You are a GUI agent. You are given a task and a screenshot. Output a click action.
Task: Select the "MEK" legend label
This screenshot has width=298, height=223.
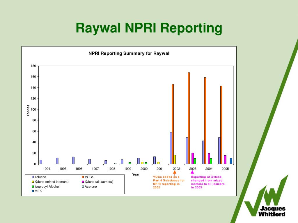coord(38,191)
